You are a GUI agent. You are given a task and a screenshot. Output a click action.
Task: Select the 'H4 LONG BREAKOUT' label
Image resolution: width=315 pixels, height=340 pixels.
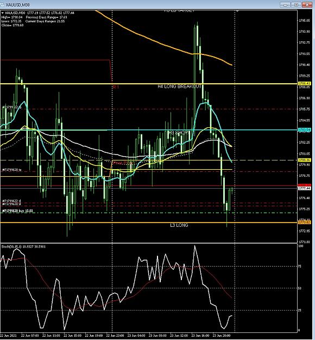179,86
